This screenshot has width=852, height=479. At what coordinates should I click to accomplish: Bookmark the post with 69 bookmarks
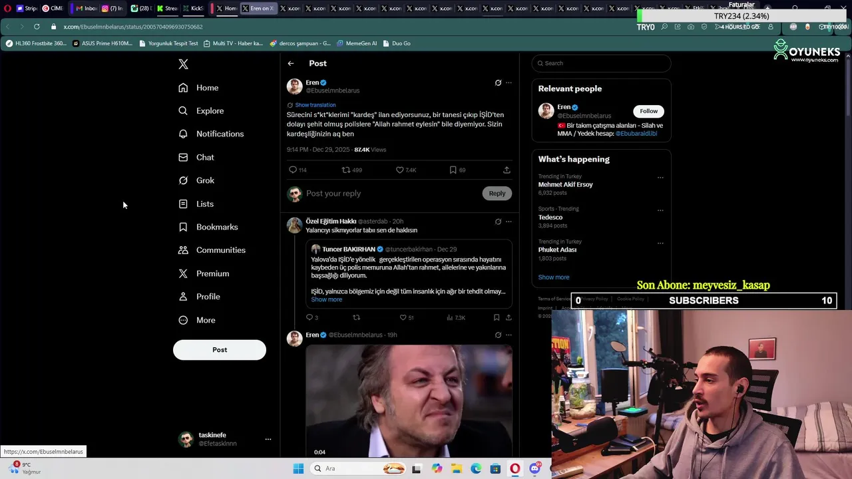click(x=453, y=170)
